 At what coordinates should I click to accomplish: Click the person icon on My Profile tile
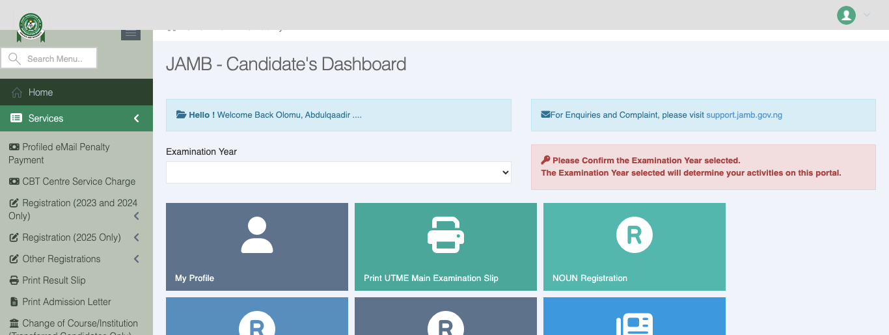(257, 235)
